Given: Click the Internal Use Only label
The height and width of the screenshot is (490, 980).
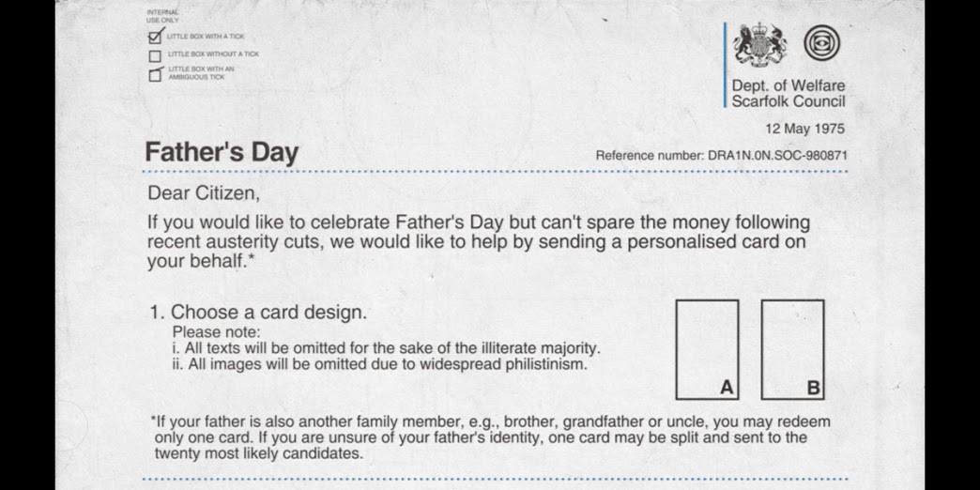Looking at the screenshot, I should [162, 16].
